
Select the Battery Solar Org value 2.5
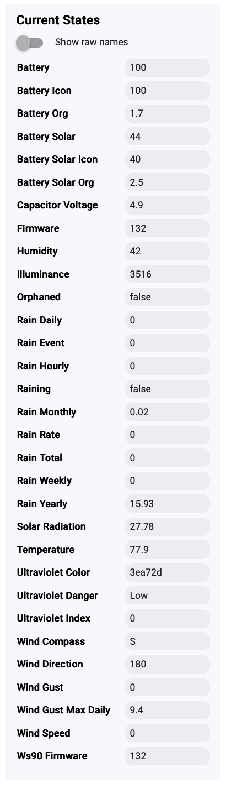(168, 182)
